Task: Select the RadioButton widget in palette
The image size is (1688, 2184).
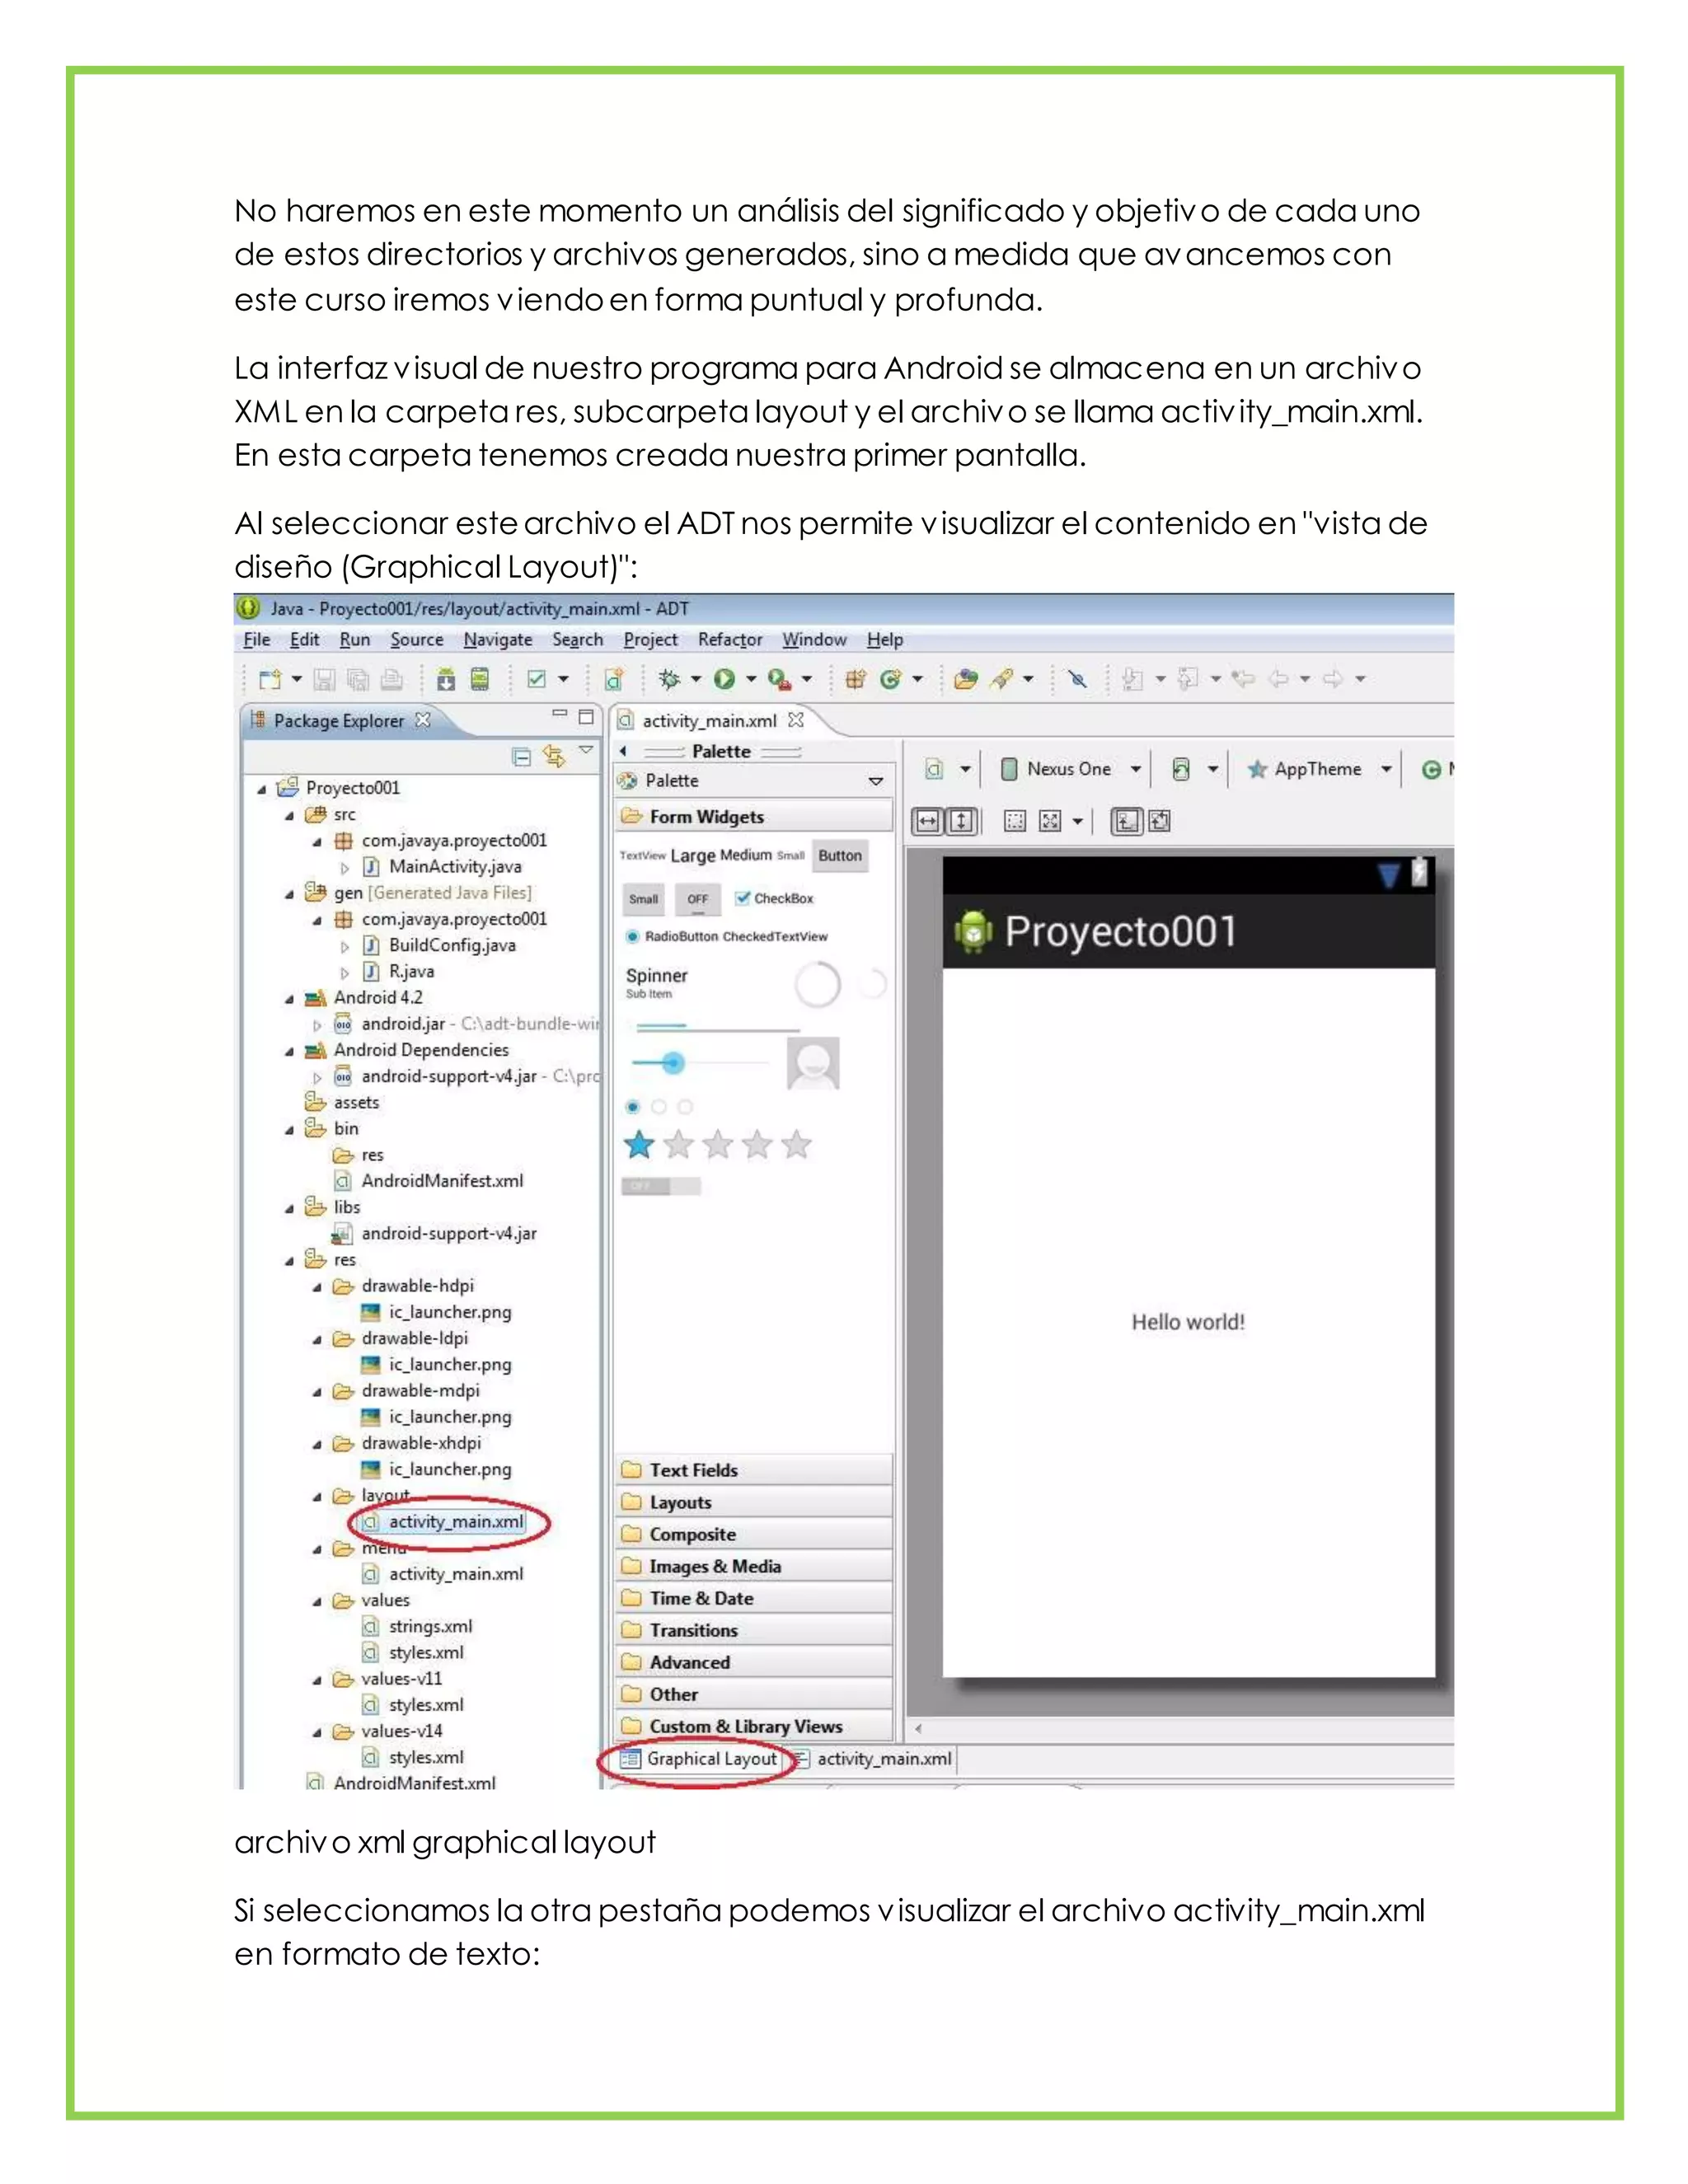Action: (671, 937)
